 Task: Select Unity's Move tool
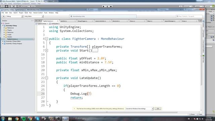pos(6,6)
